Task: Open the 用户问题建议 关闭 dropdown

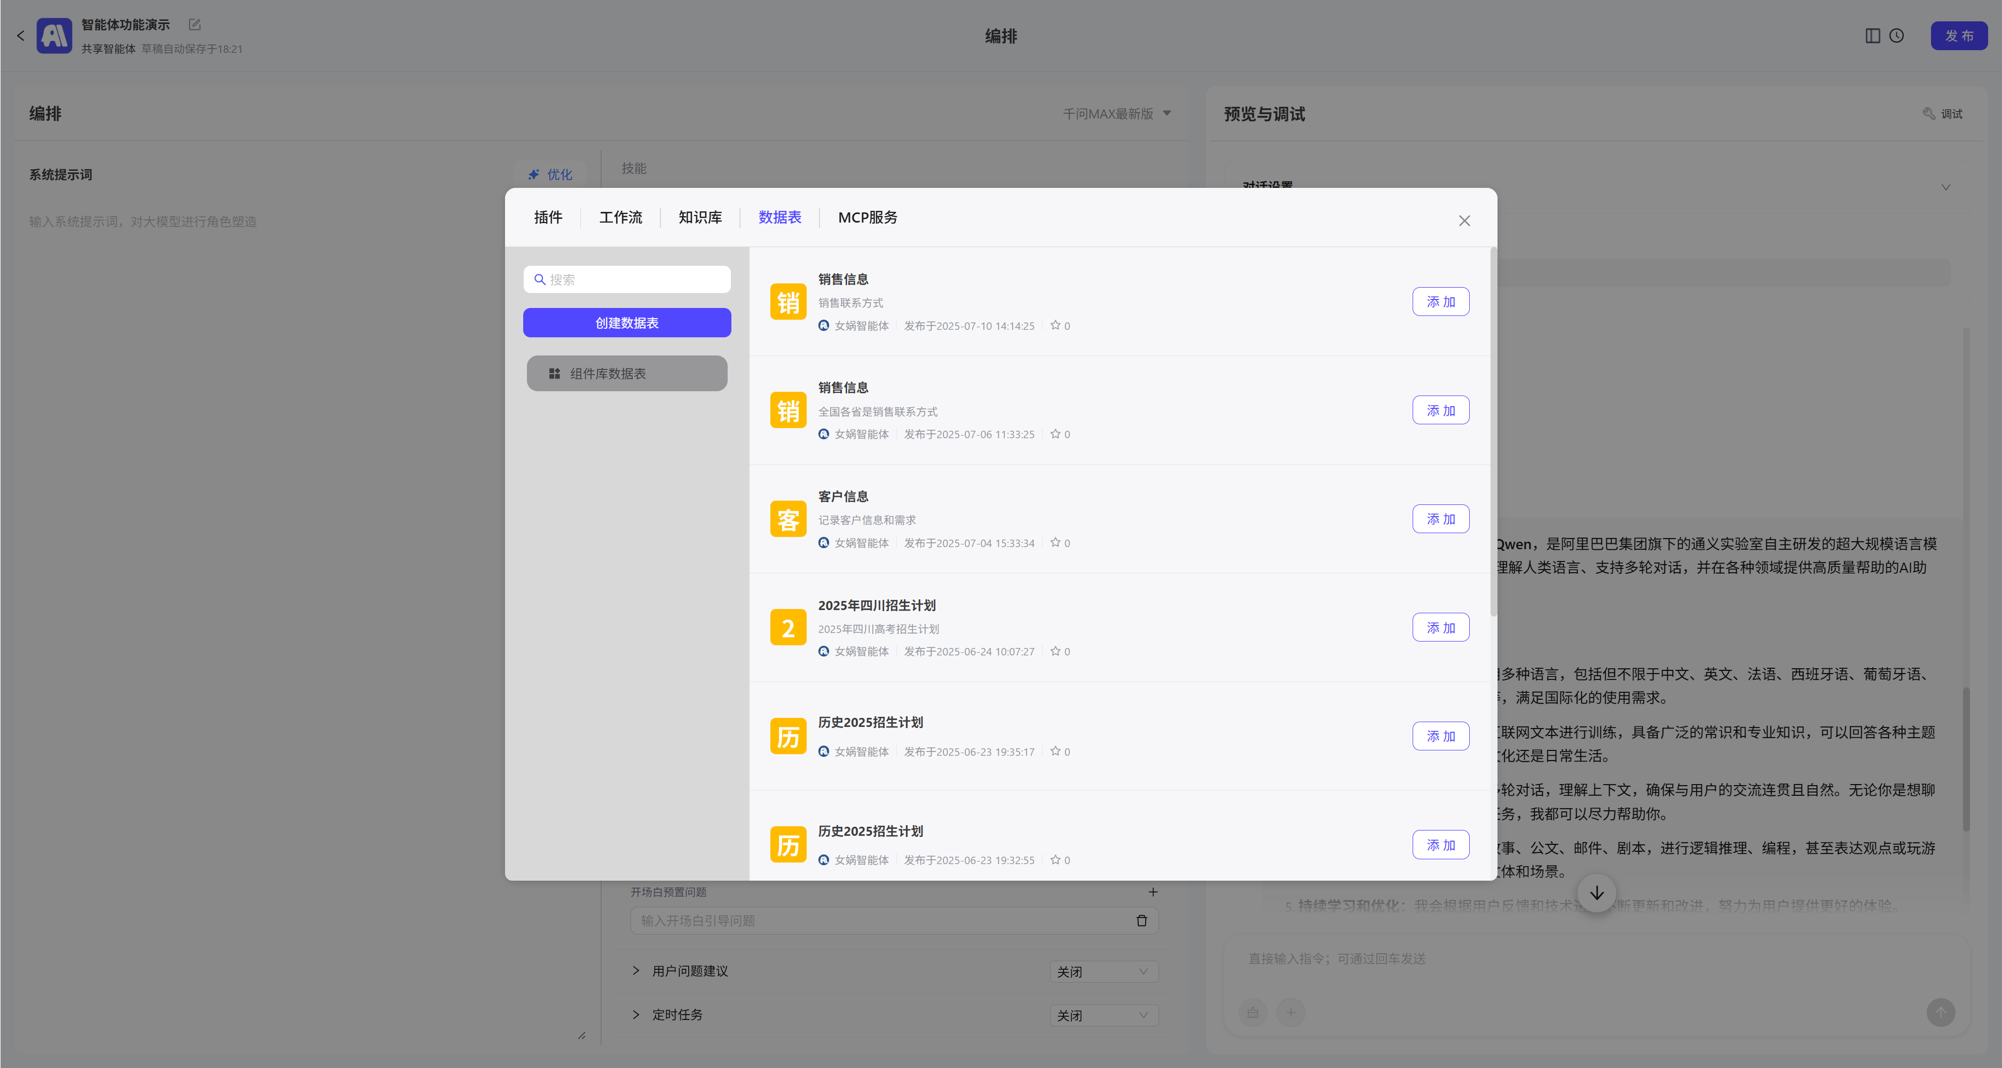Action: 1104,972
